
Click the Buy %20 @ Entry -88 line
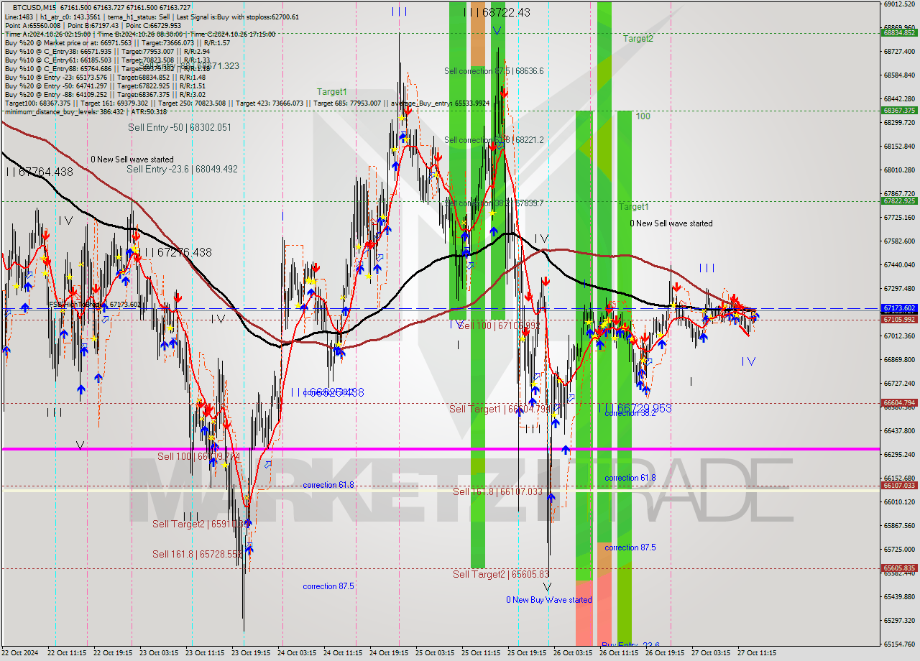pyautogui.click(x=105, y=94)
